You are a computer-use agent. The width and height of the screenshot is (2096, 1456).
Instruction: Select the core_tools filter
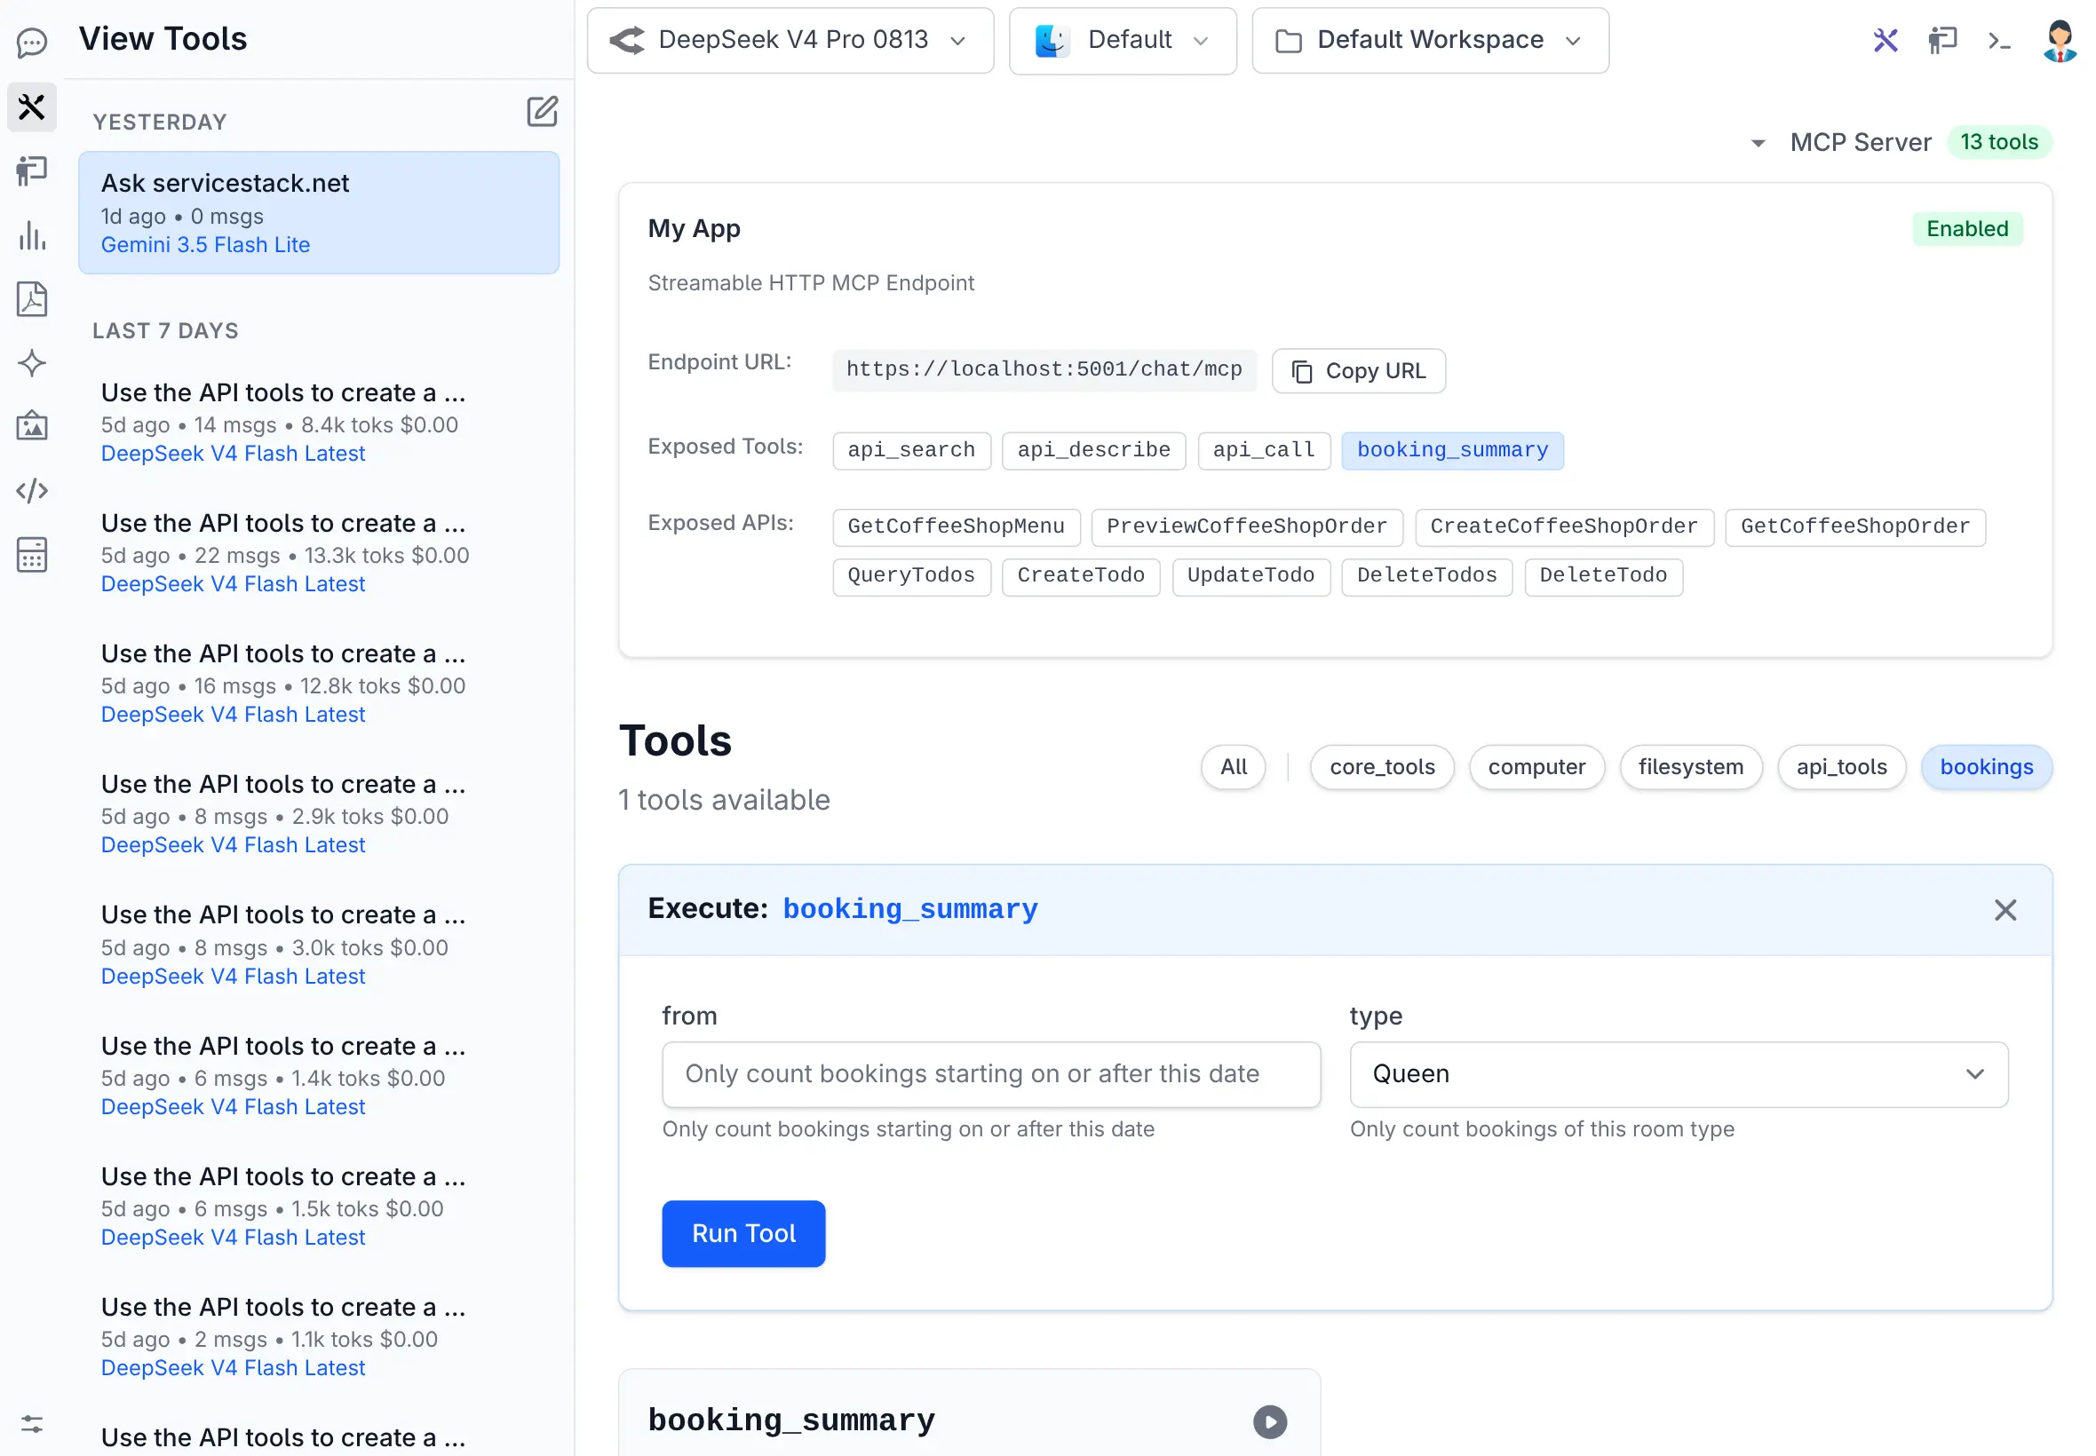coord(1382,767)
